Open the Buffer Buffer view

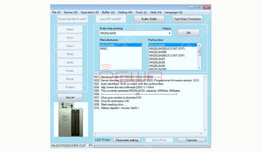click(x=149, y=19)
